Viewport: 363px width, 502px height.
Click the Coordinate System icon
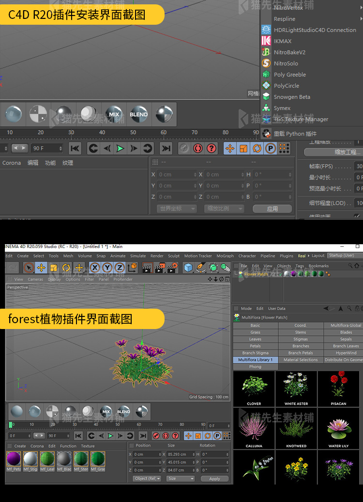pos(133,267)
